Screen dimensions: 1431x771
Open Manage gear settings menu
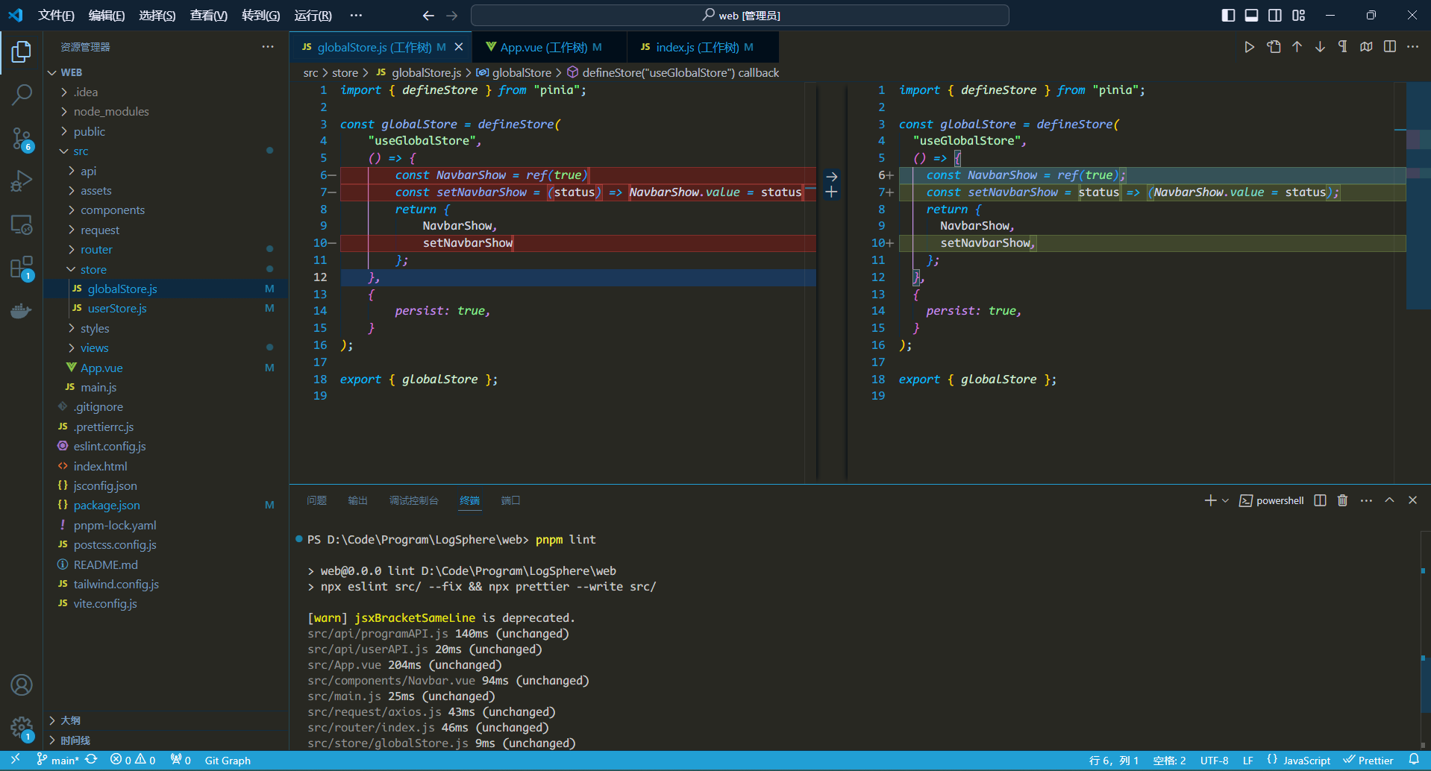pyautogui.click(x=22, y=728)
